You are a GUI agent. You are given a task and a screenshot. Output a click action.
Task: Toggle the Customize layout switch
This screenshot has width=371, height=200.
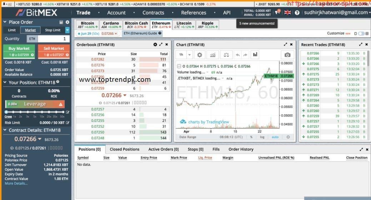361,34
